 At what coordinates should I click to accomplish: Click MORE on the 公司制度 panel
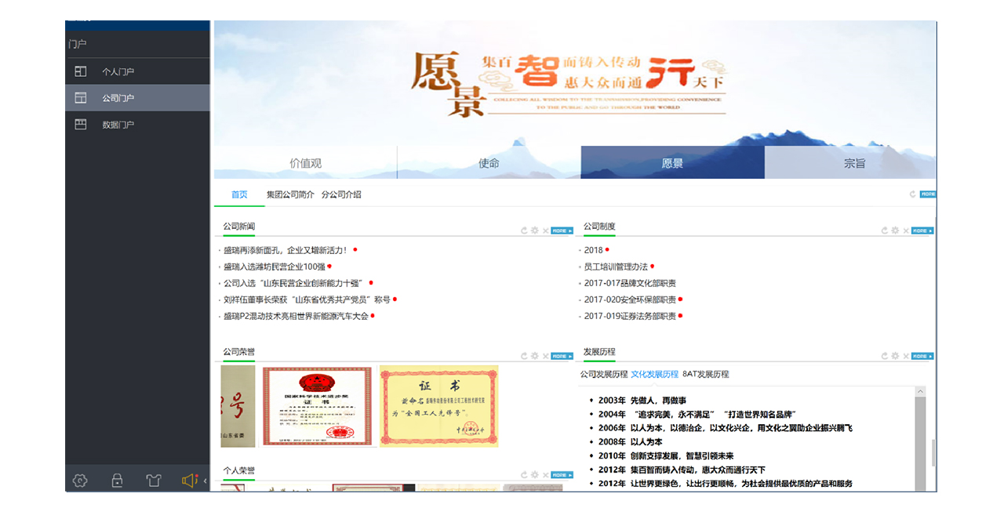(922, 230)
